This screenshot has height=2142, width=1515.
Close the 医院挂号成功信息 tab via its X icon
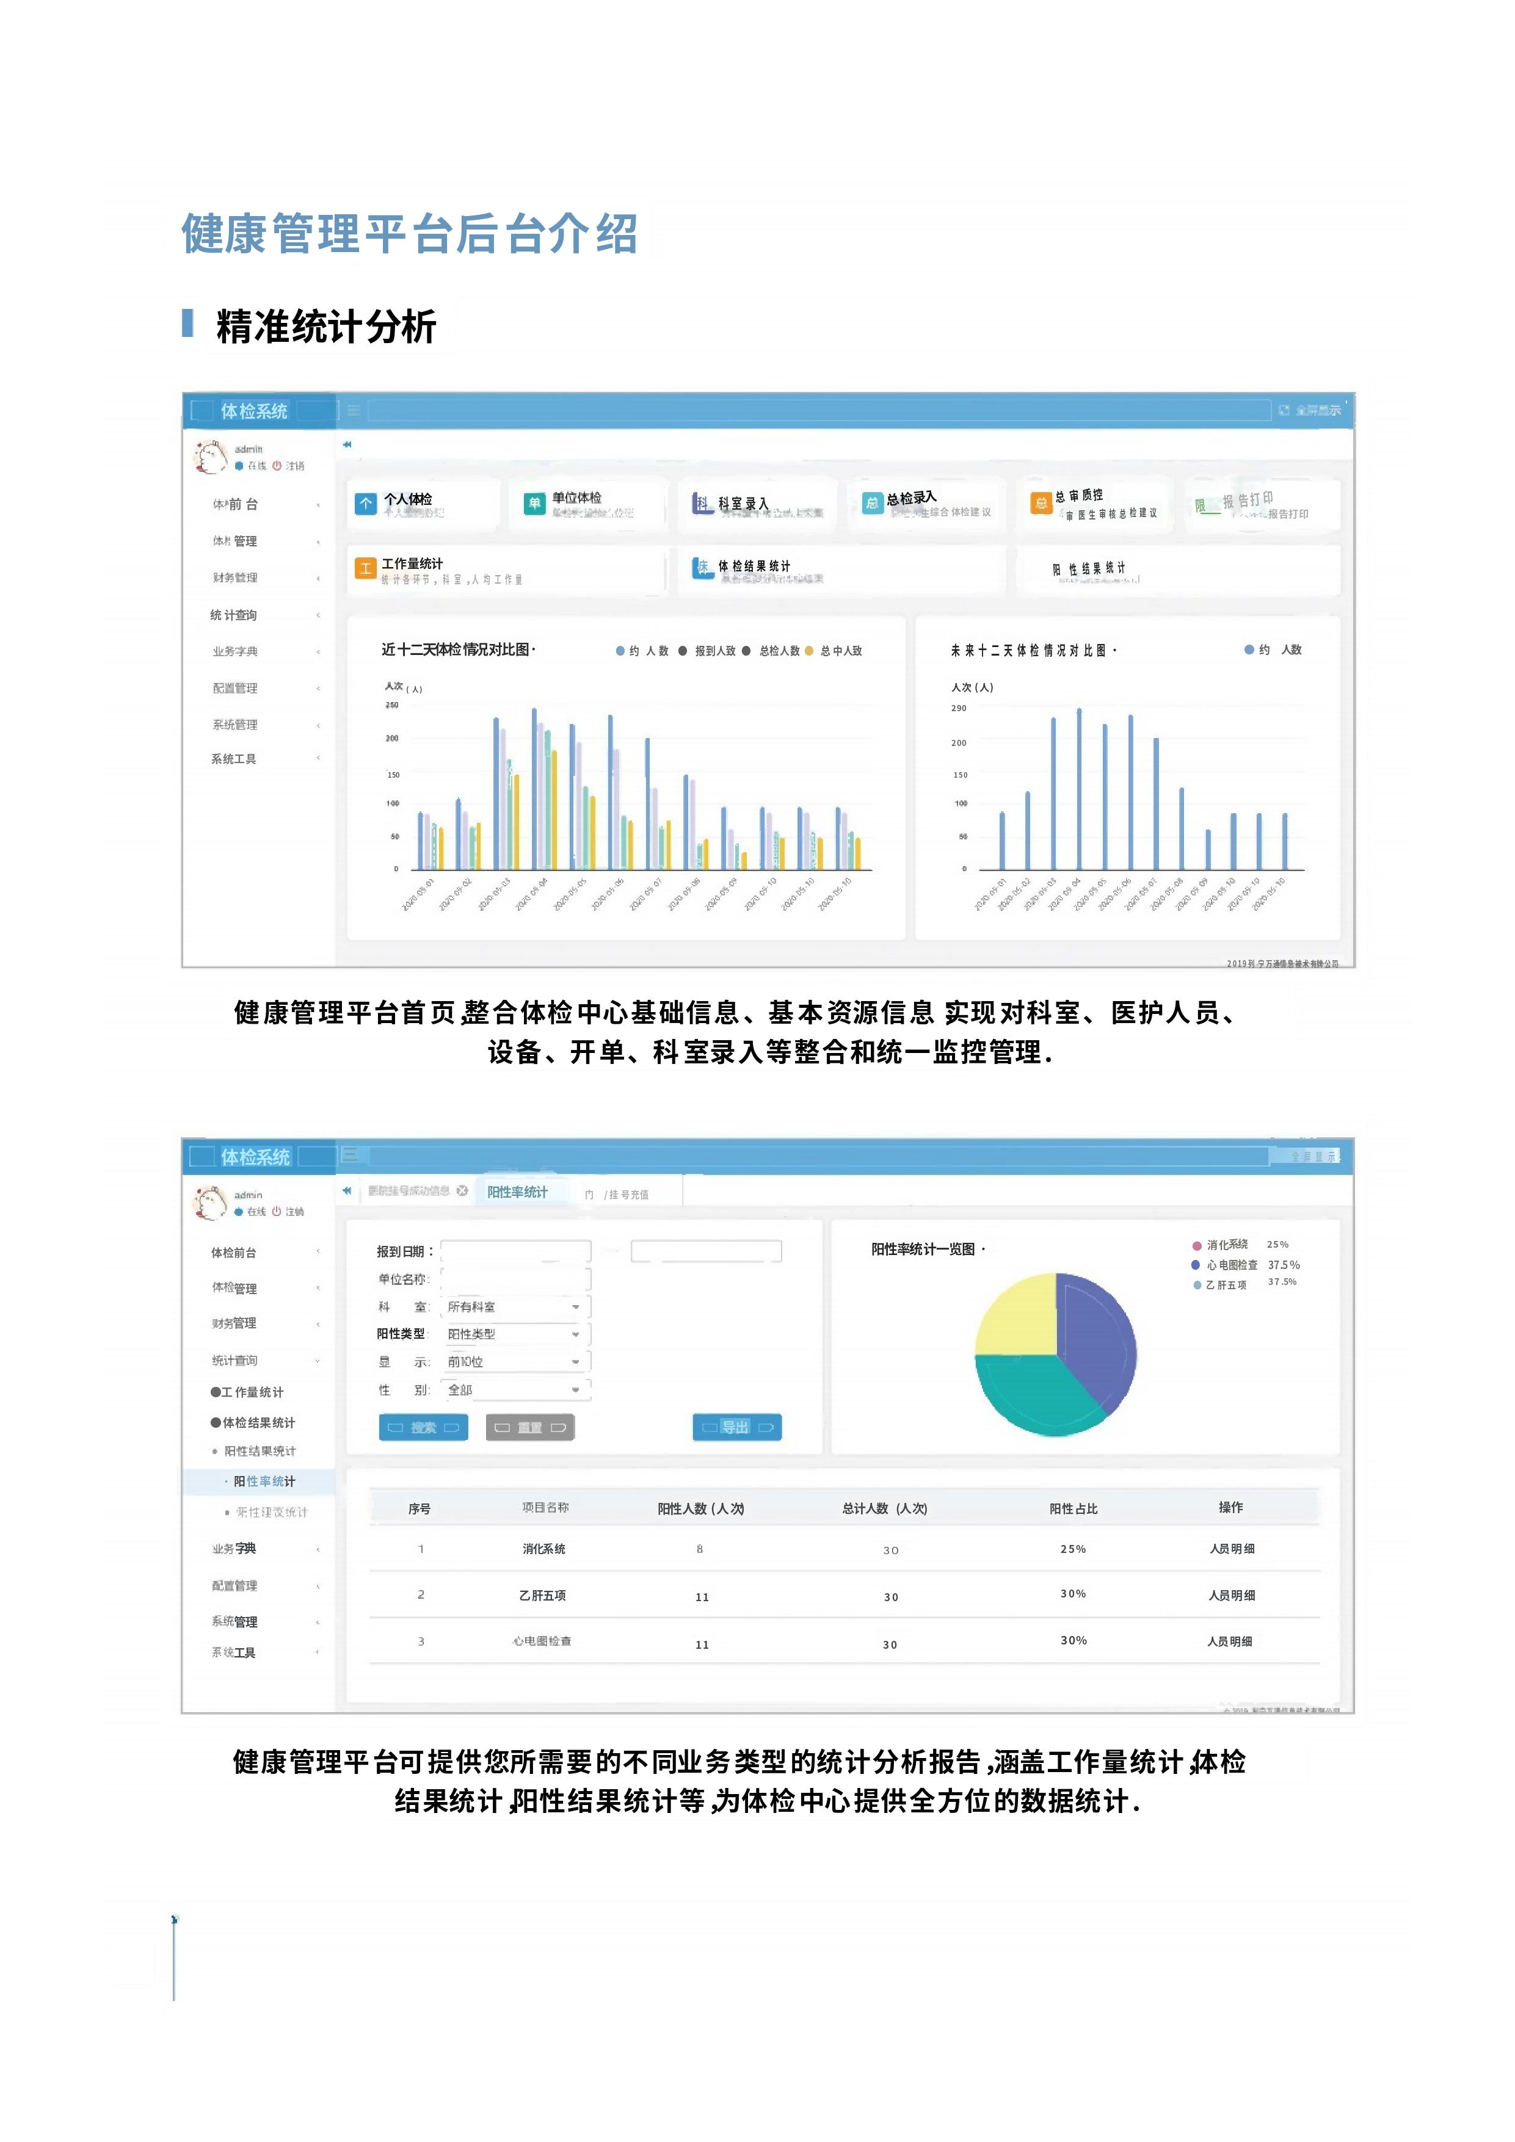coord(461,1190)
